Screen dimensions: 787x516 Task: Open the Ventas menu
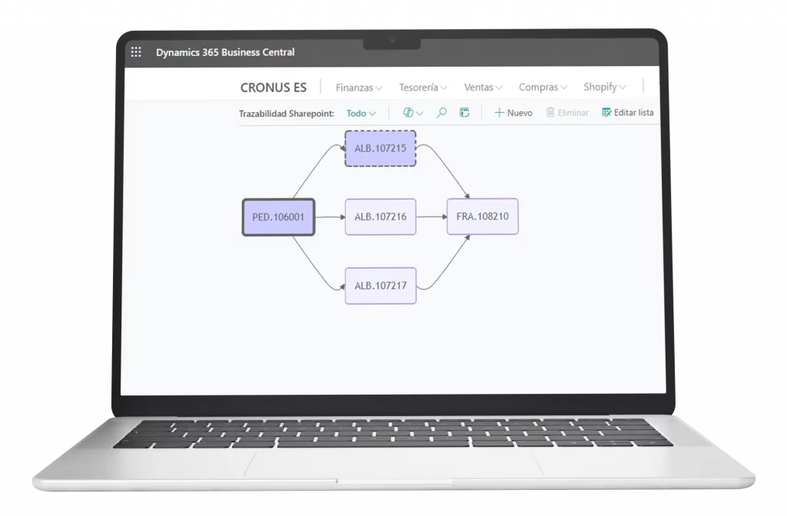click(x=483, y=88)
